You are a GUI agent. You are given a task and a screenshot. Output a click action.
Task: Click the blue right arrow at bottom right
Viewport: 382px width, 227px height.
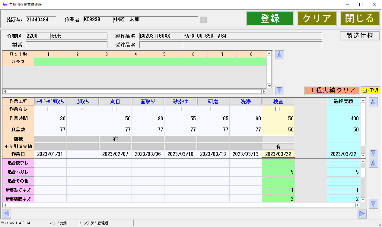pos(362,214)
